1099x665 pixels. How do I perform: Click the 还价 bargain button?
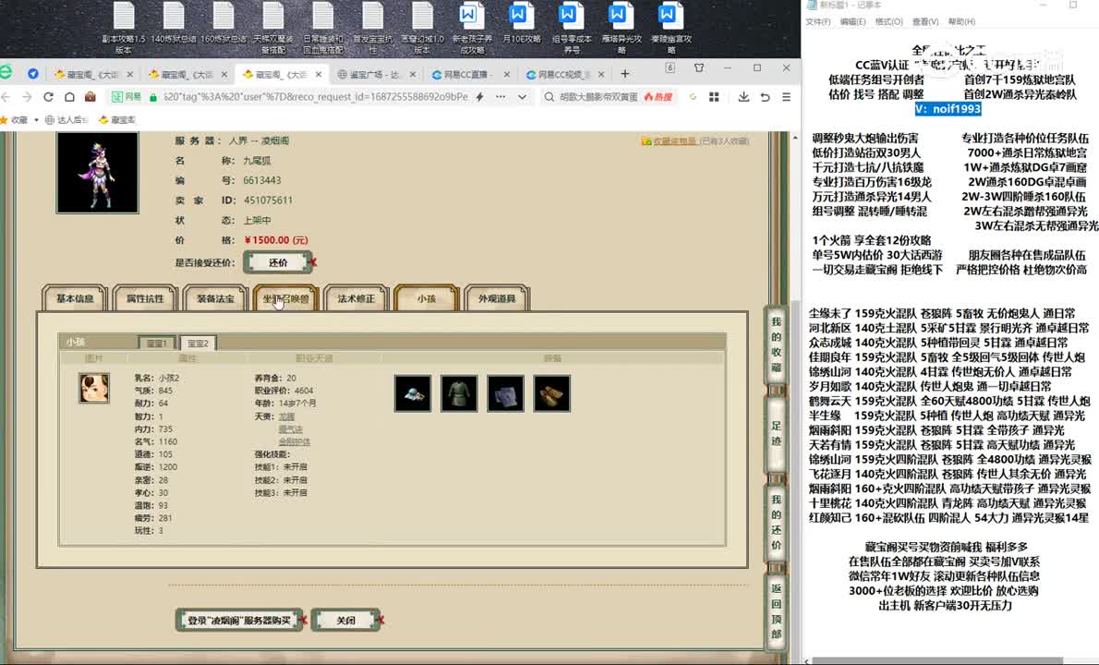(278, 262)
